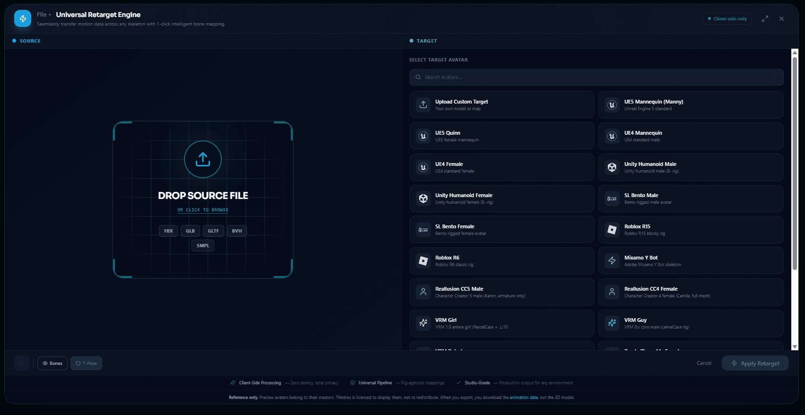Viewport: 805px width, 415px height.
Task: Click the lightning bolt app logo
Action: click(x=23, y=18)
